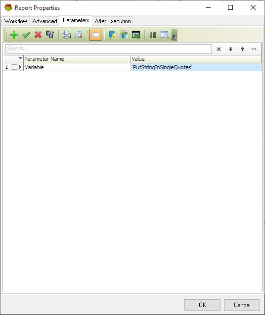Open print preview with the magnifier page icon
Viewport: 265px width, 315px height.
pos(79,35)
